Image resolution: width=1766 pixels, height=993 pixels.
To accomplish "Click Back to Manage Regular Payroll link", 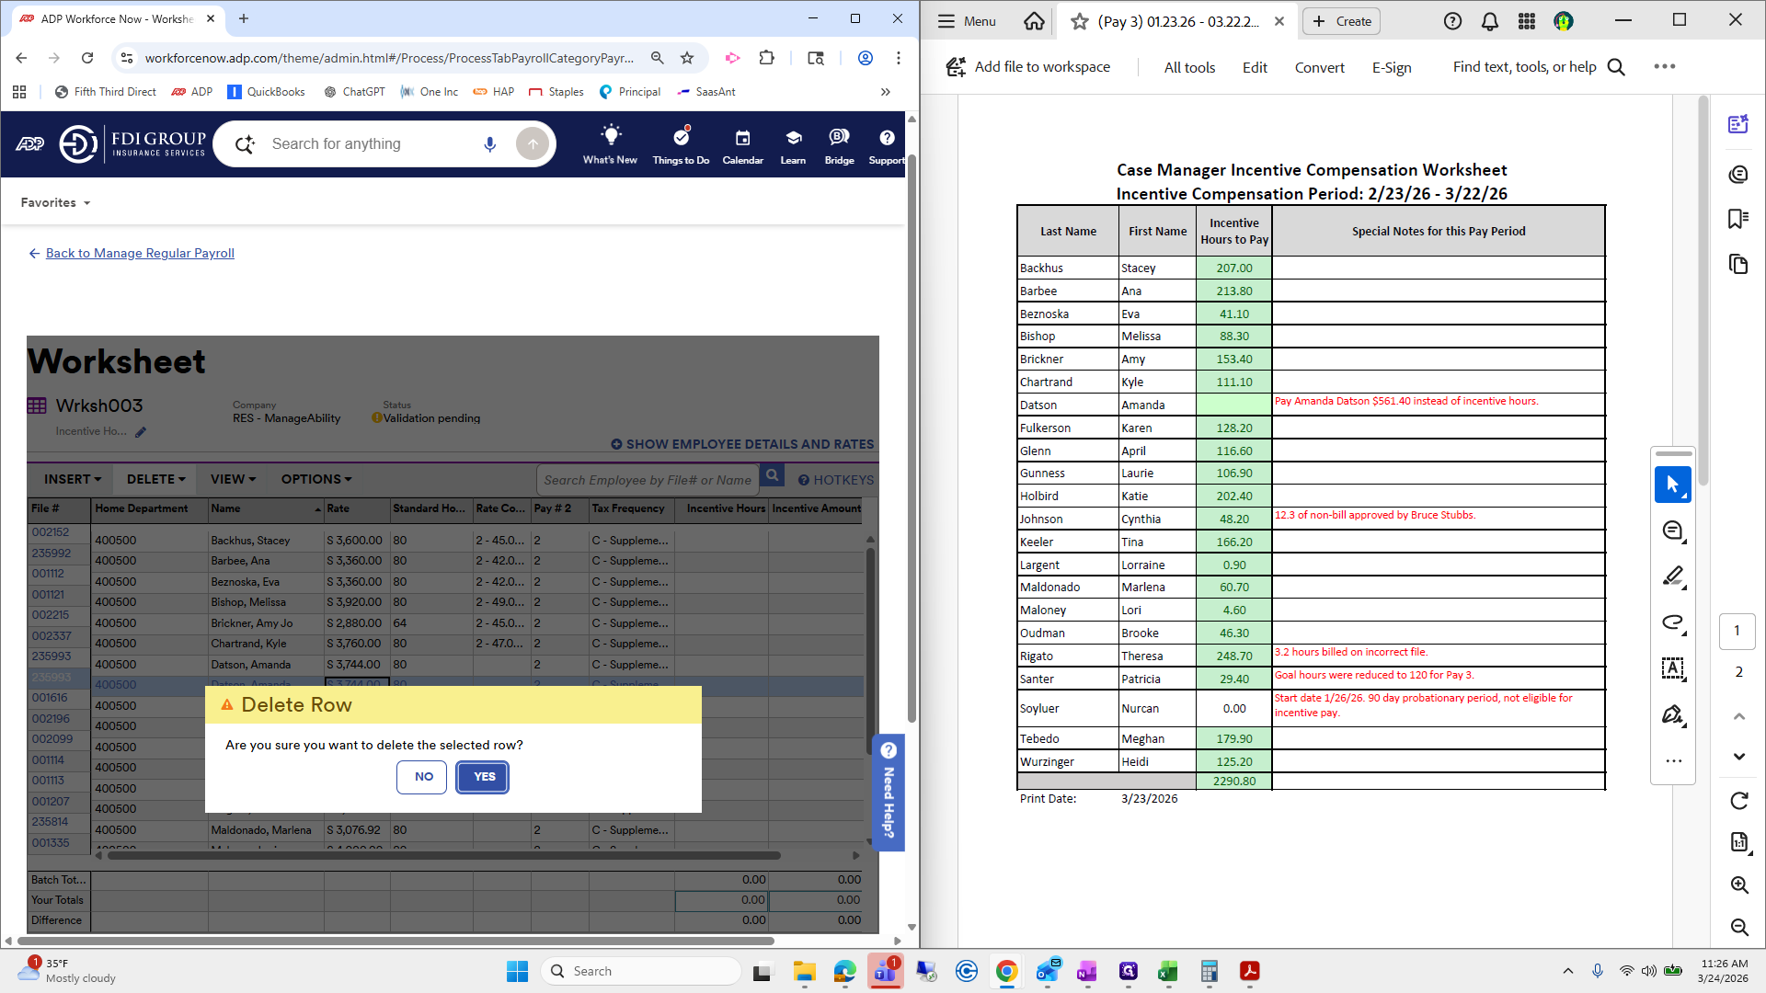I will [x=140, y=253].
